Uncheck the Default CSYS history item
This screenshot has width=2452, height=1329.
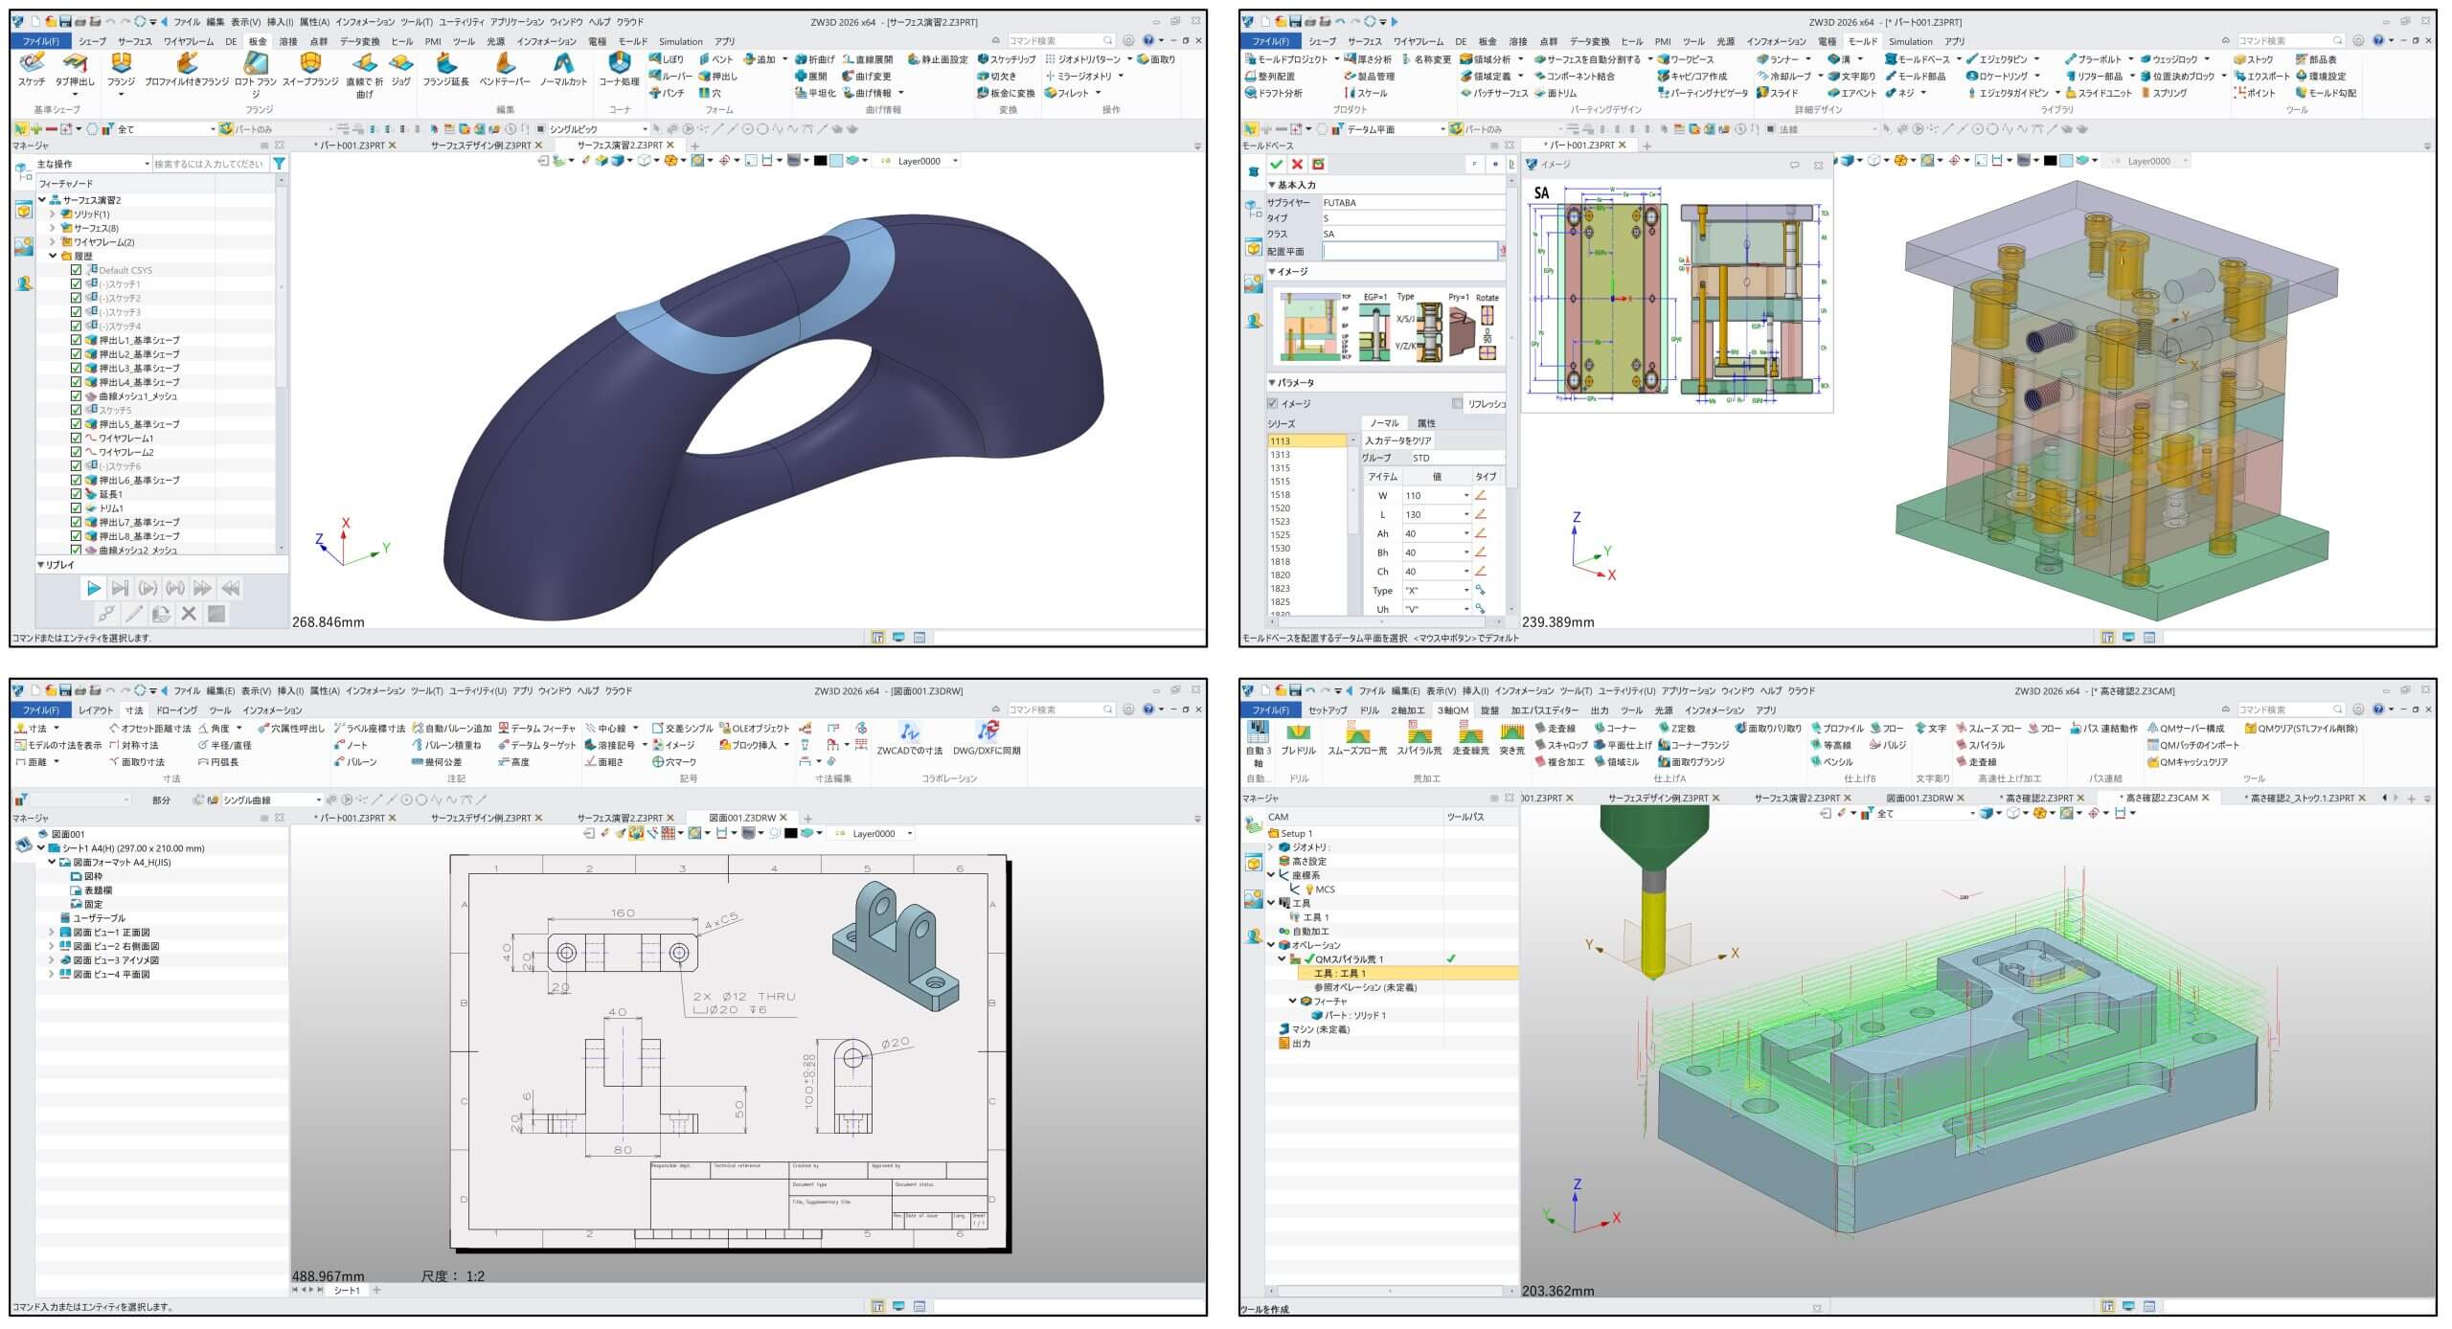(77, 270)
